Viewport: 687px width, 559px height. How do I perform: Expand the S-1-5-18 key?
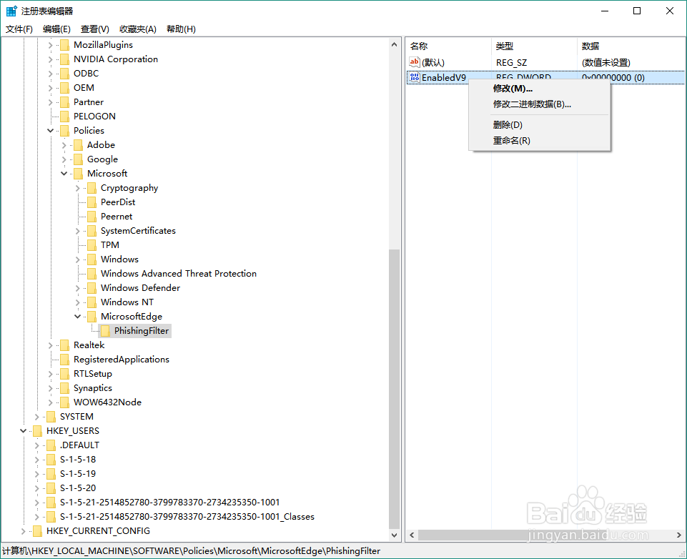[x=36, y=460]
